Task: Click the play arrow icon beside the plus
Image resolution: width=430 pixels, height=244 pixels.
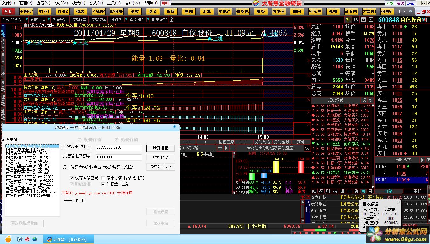Action: [x=227, y=148]
